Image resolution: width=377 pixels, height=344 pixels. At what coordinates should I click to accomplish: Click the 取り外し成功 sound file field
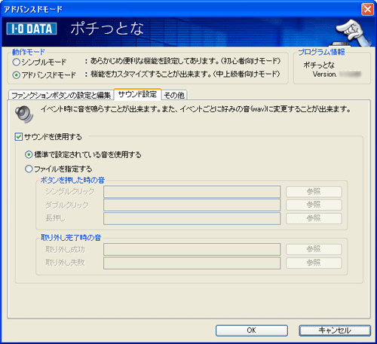(192, 250)
